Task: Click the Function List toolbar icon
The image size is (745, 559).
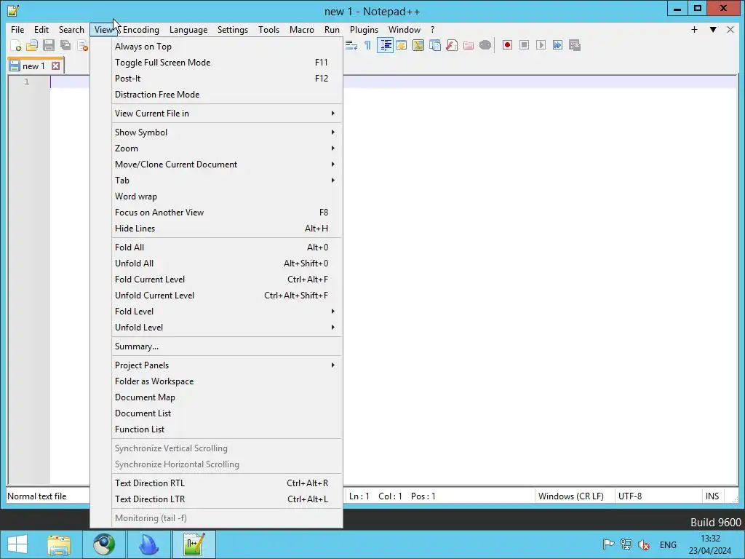Action: pos(452,45)
